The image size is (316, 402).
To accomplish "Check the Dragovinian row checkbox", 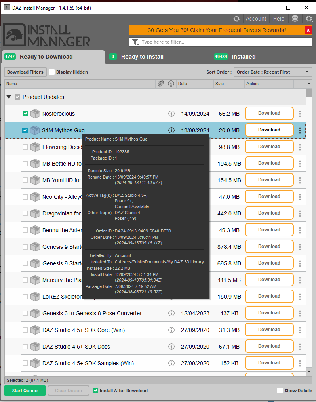I will point(25,213).
